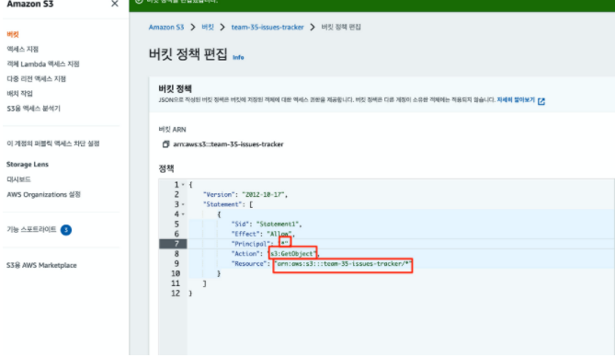The height and width of the screenshot is (357, 615).
Task: Open S3용 액세스 분석기 sidebar item
Action: pos(34,109)
